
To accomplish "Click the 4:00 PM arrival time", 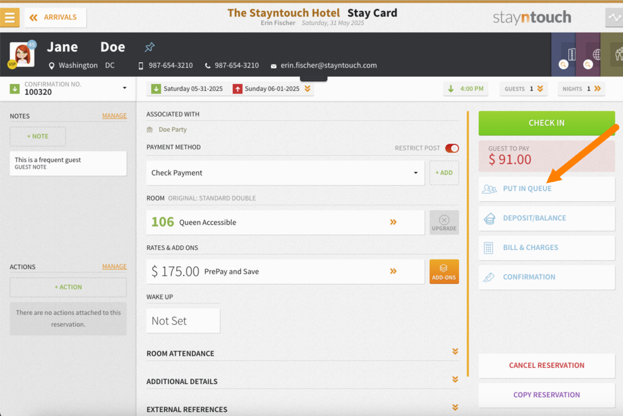I will 466,89.
